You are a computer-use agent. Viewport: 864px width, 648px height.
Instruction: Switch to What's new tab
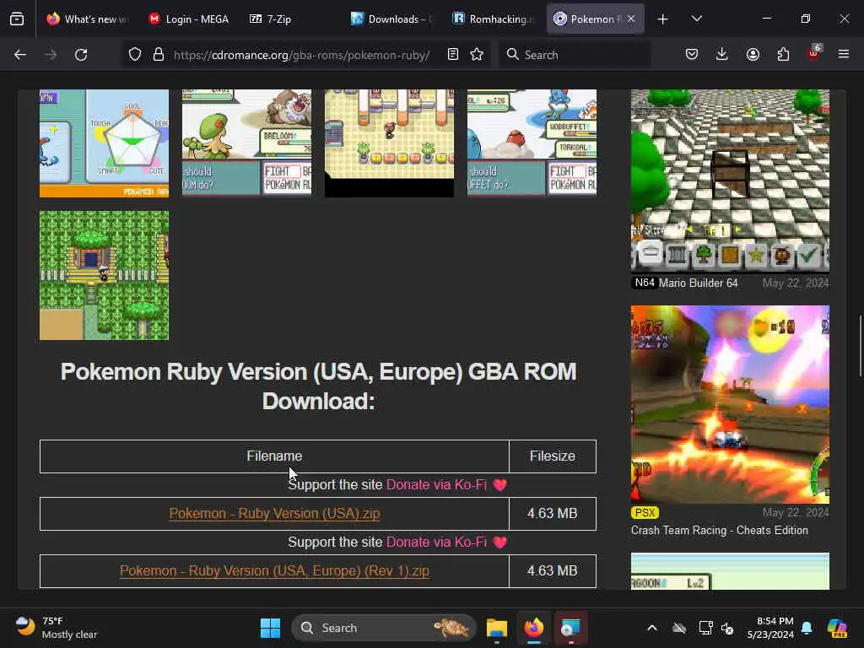pos(87,19)
